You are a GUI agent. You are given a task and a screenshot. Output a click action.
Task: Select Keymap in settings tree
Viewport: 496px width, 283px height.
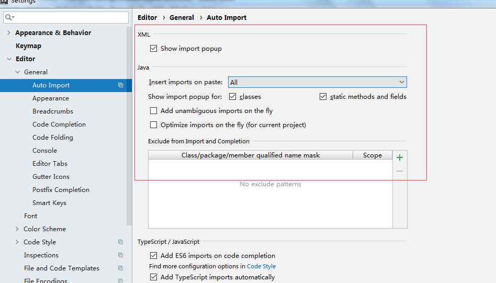pyautogui.click(x=28, y=46)
